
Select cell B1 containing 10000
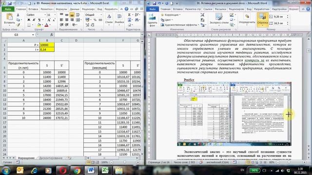[47, 45]
